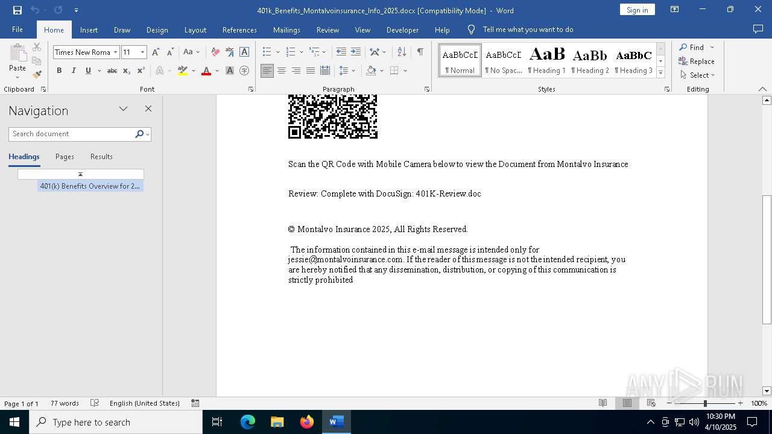Click the Search document field
The image size is (772, 434).
pos(72,134)
